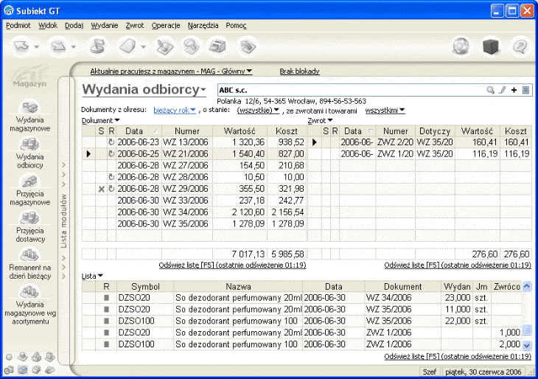Click the stamp toolbar icon

click(192, 46)
